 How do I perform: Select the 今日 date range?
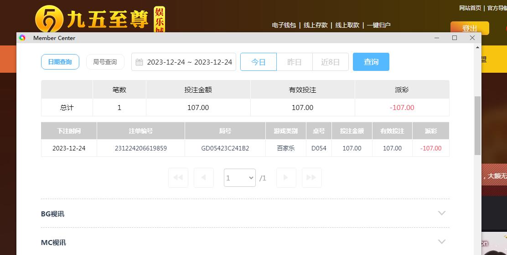(259, 62)
